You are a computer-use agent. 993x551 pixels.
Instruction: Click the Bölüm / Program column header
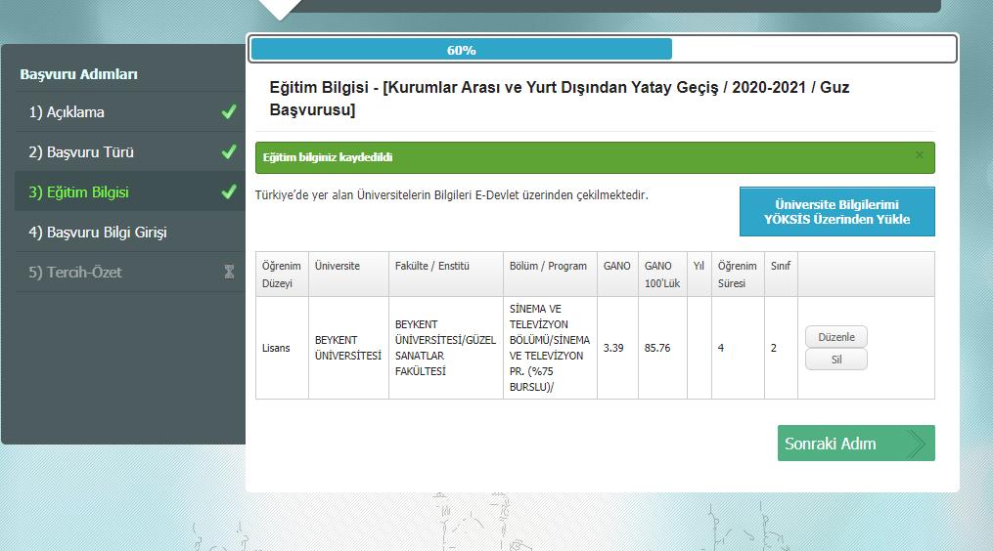pos(551,275)
